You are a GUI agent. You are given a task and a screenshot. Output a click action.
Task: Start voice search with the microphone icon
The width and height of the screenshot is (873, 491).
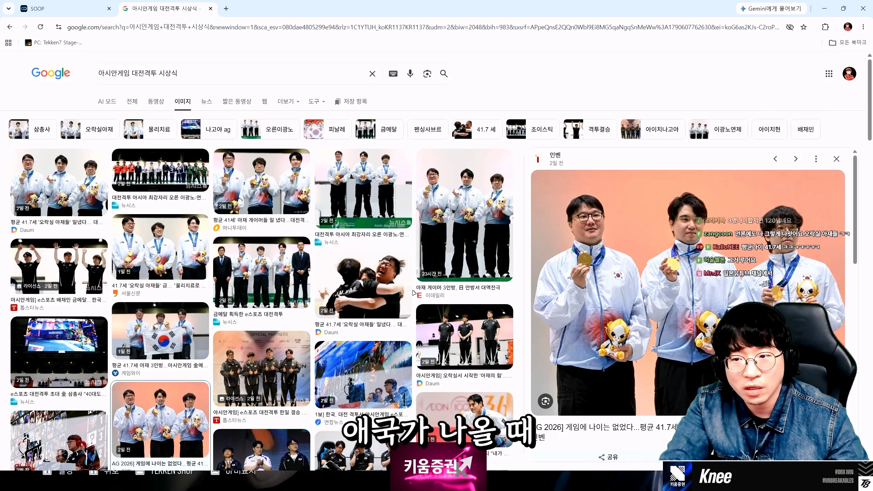click(410, 74)
